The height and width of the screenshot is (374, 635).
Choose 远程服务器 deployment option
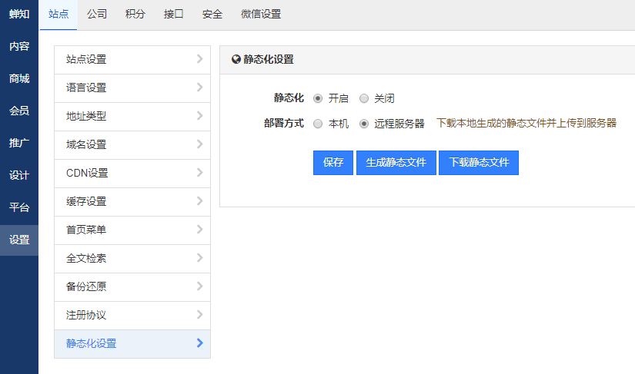364,124
